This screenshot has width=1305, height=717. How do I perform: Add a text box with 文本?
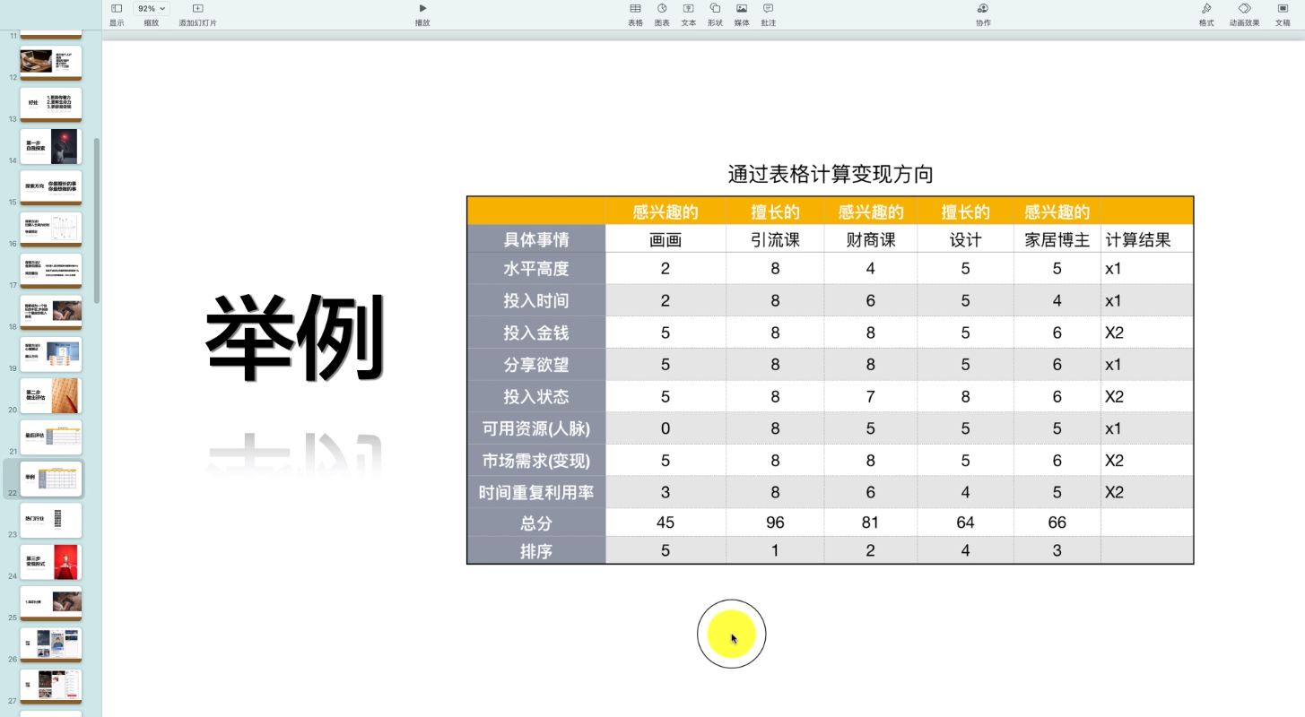pyautogui.click(x=688, y=9)
